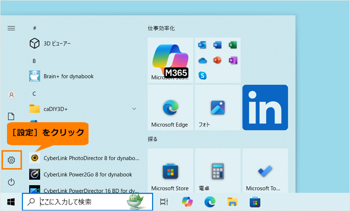
Task: Open Word in Office tile group
Action: point(217,45)
